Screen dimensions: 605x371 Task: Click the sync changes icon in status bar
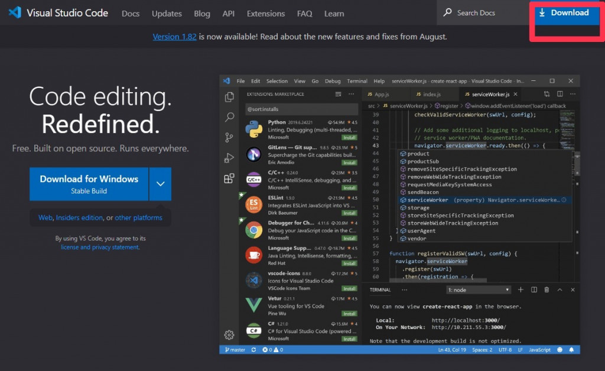pyautogui.click(x=253, y=350)
